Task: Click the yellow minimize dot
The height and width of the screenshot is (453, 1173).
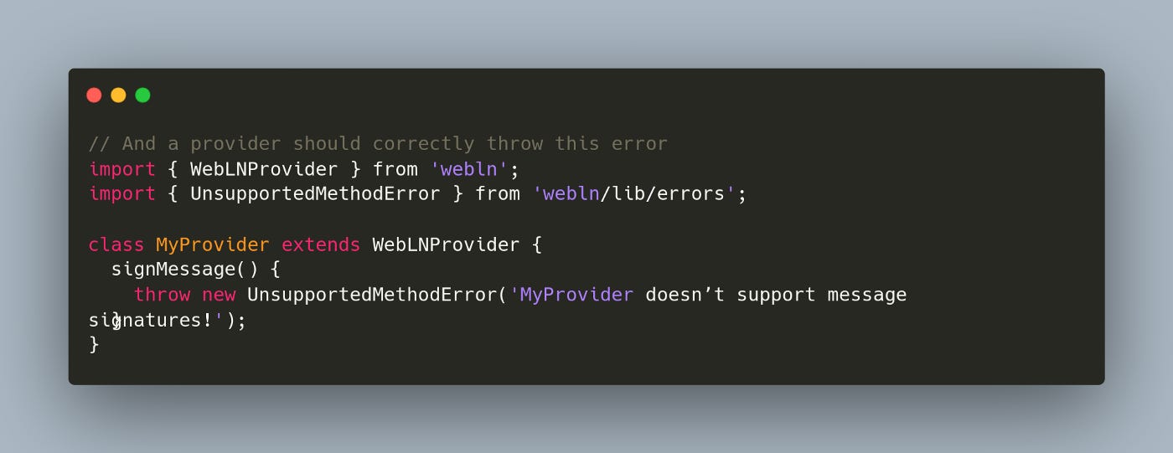Action: [118, 95]
